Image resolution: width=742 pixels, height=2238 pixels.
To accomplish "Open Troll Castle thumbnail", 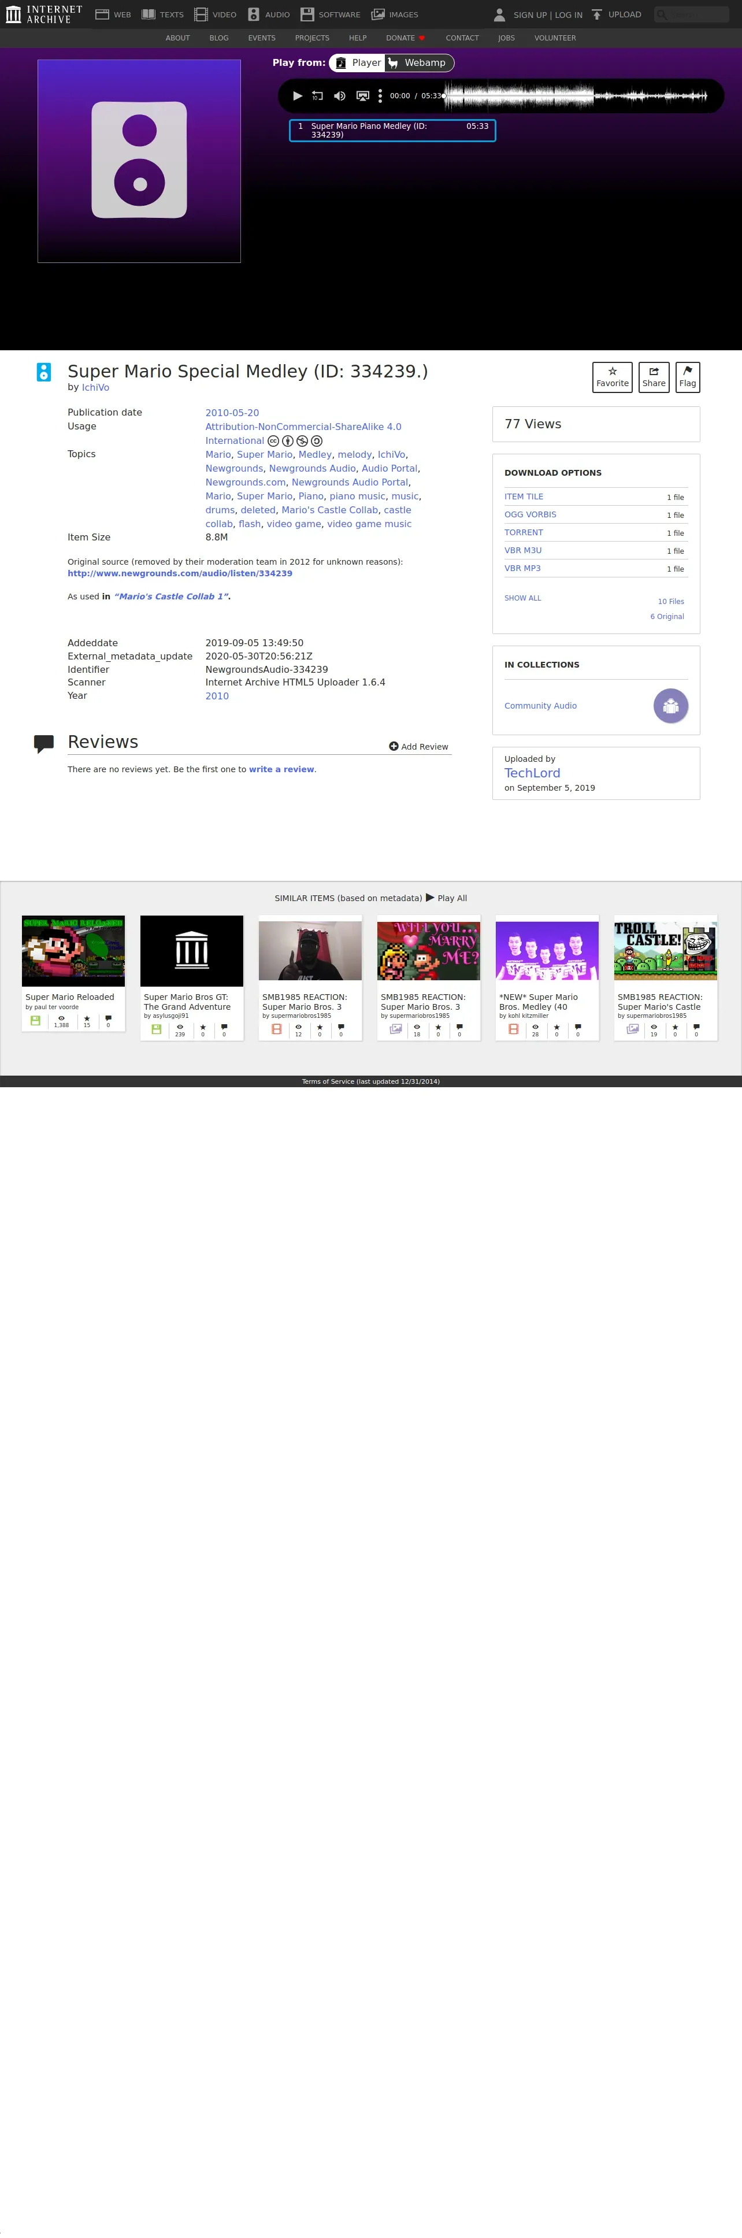I will 666,950.
